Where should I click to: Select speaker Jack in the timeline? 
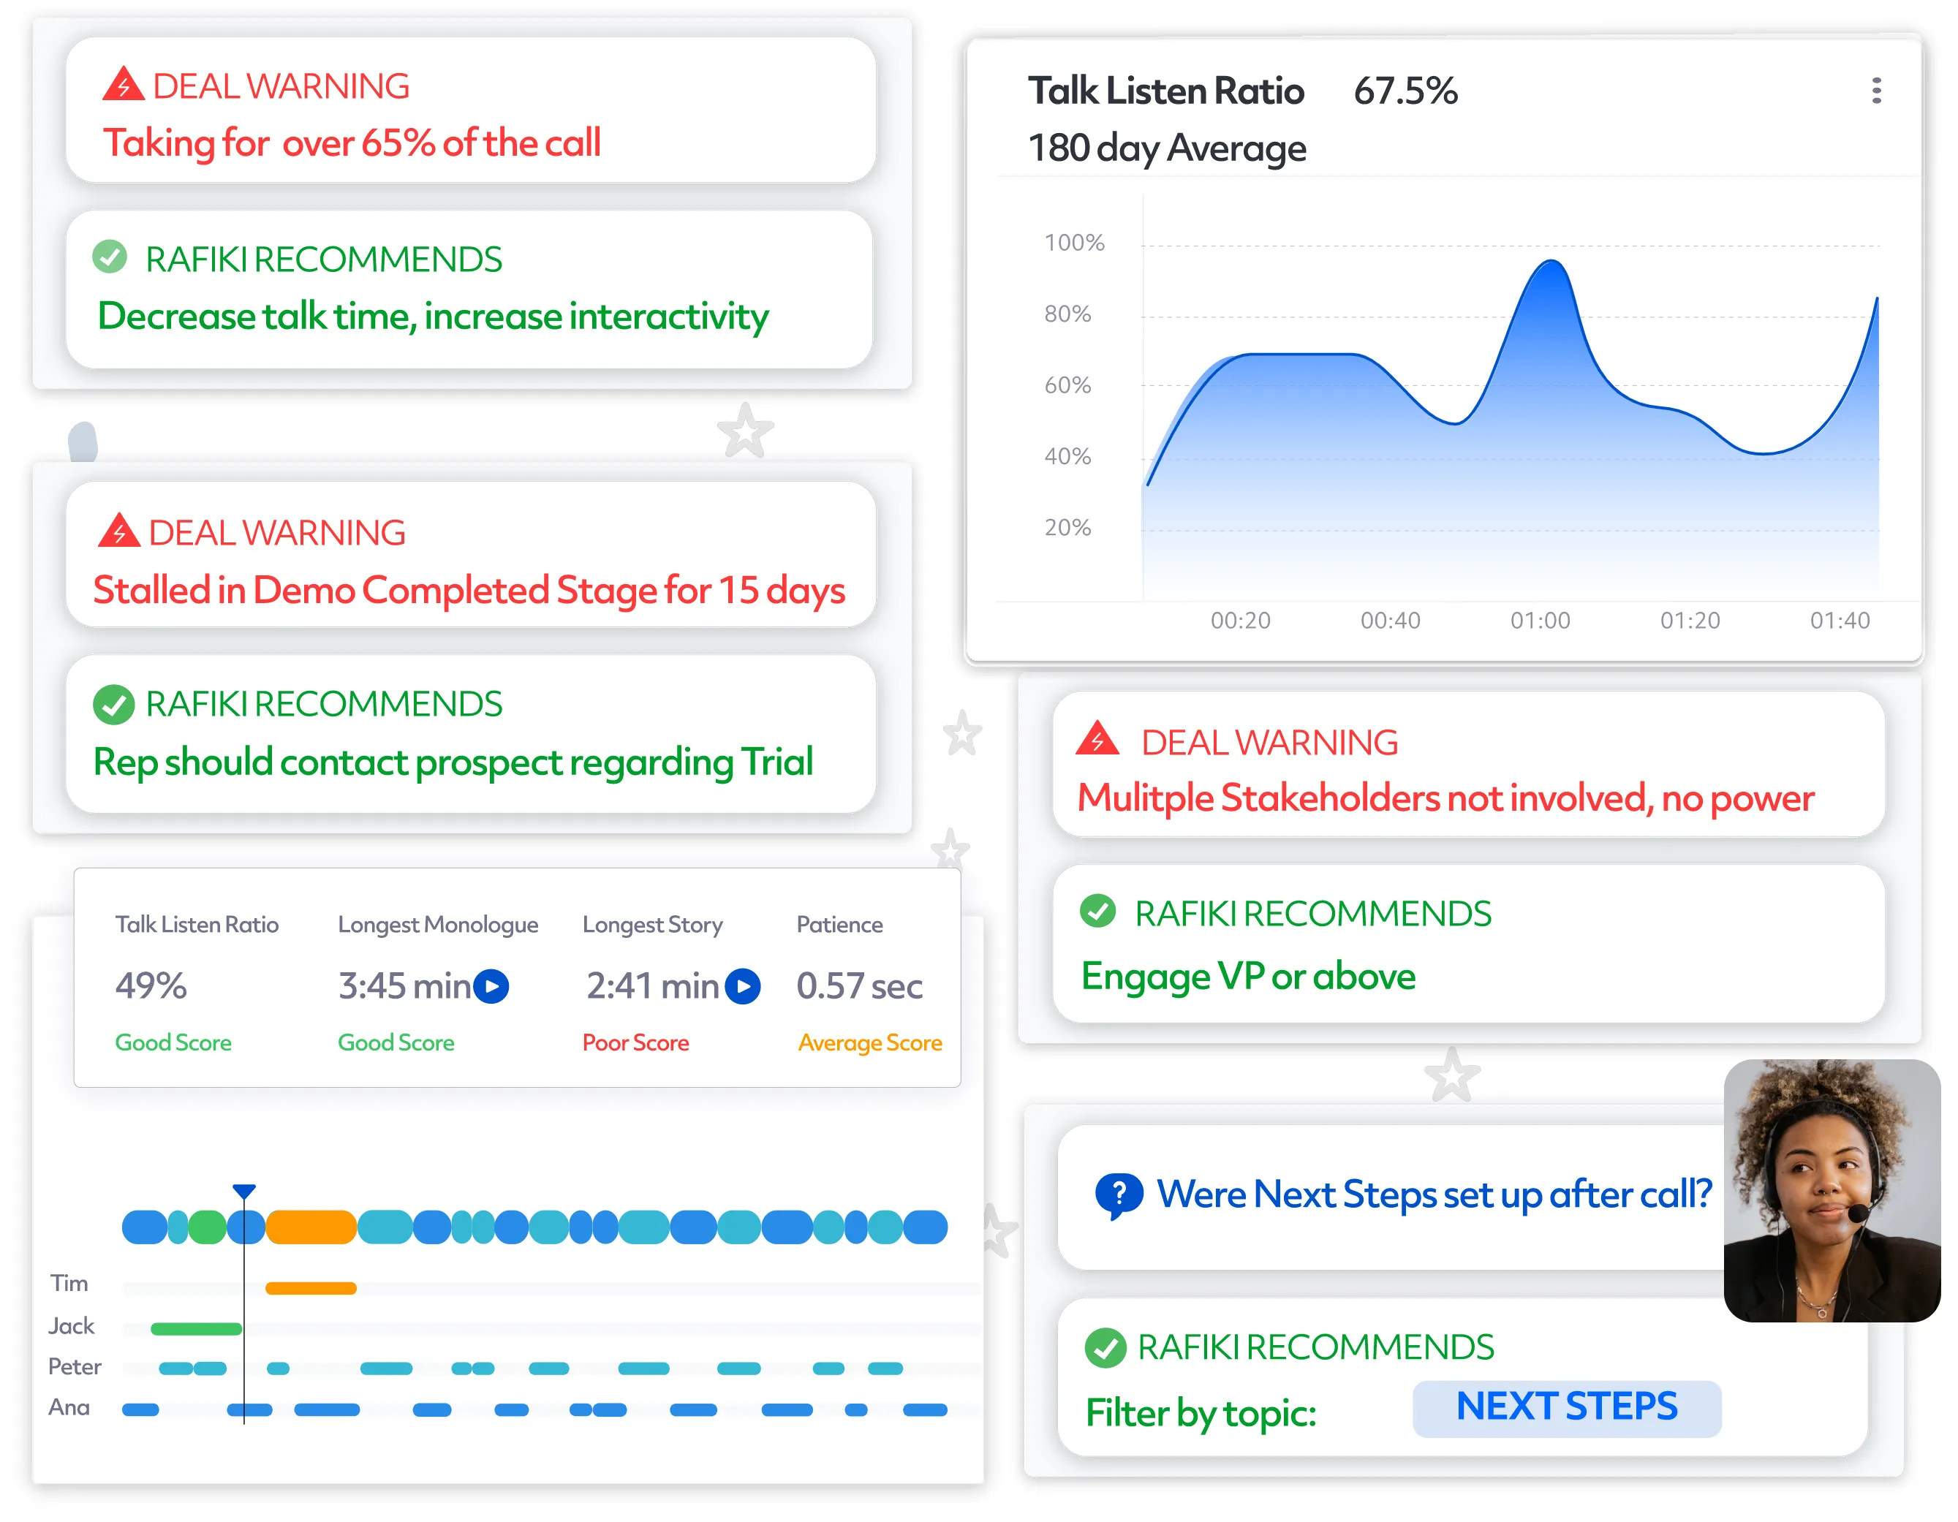point(71,1325)
